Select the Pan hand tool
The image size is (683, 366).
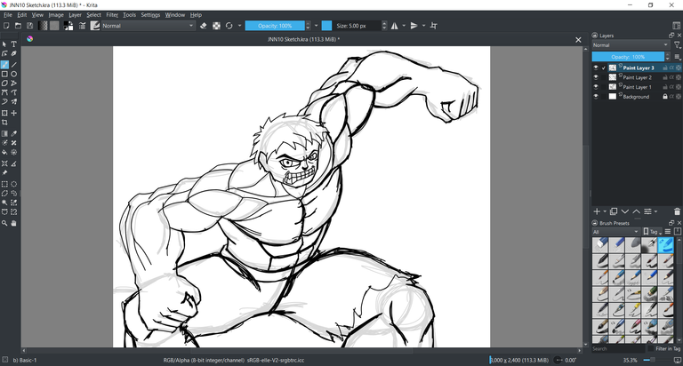[14, 223]
